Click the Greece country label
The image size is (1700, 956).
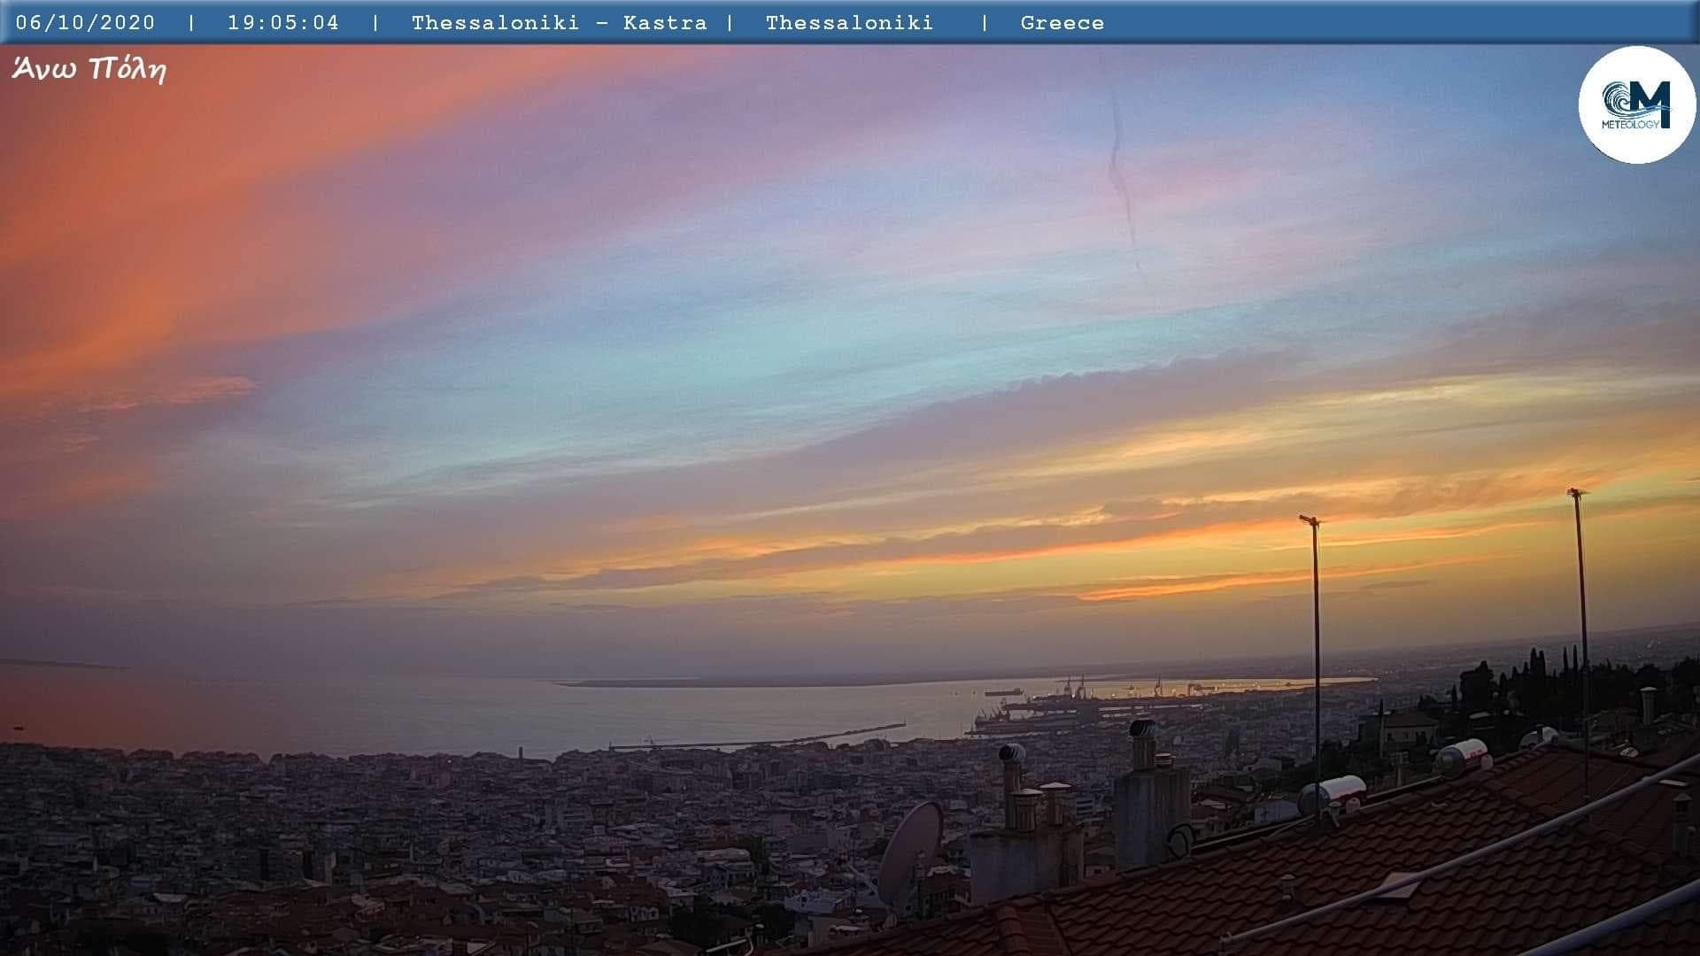tap(1062, 23)
